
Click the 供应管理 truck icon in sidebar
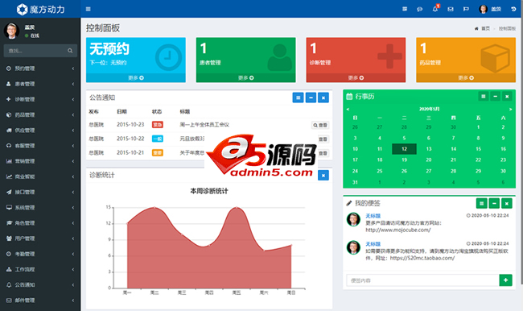[9, 131]
